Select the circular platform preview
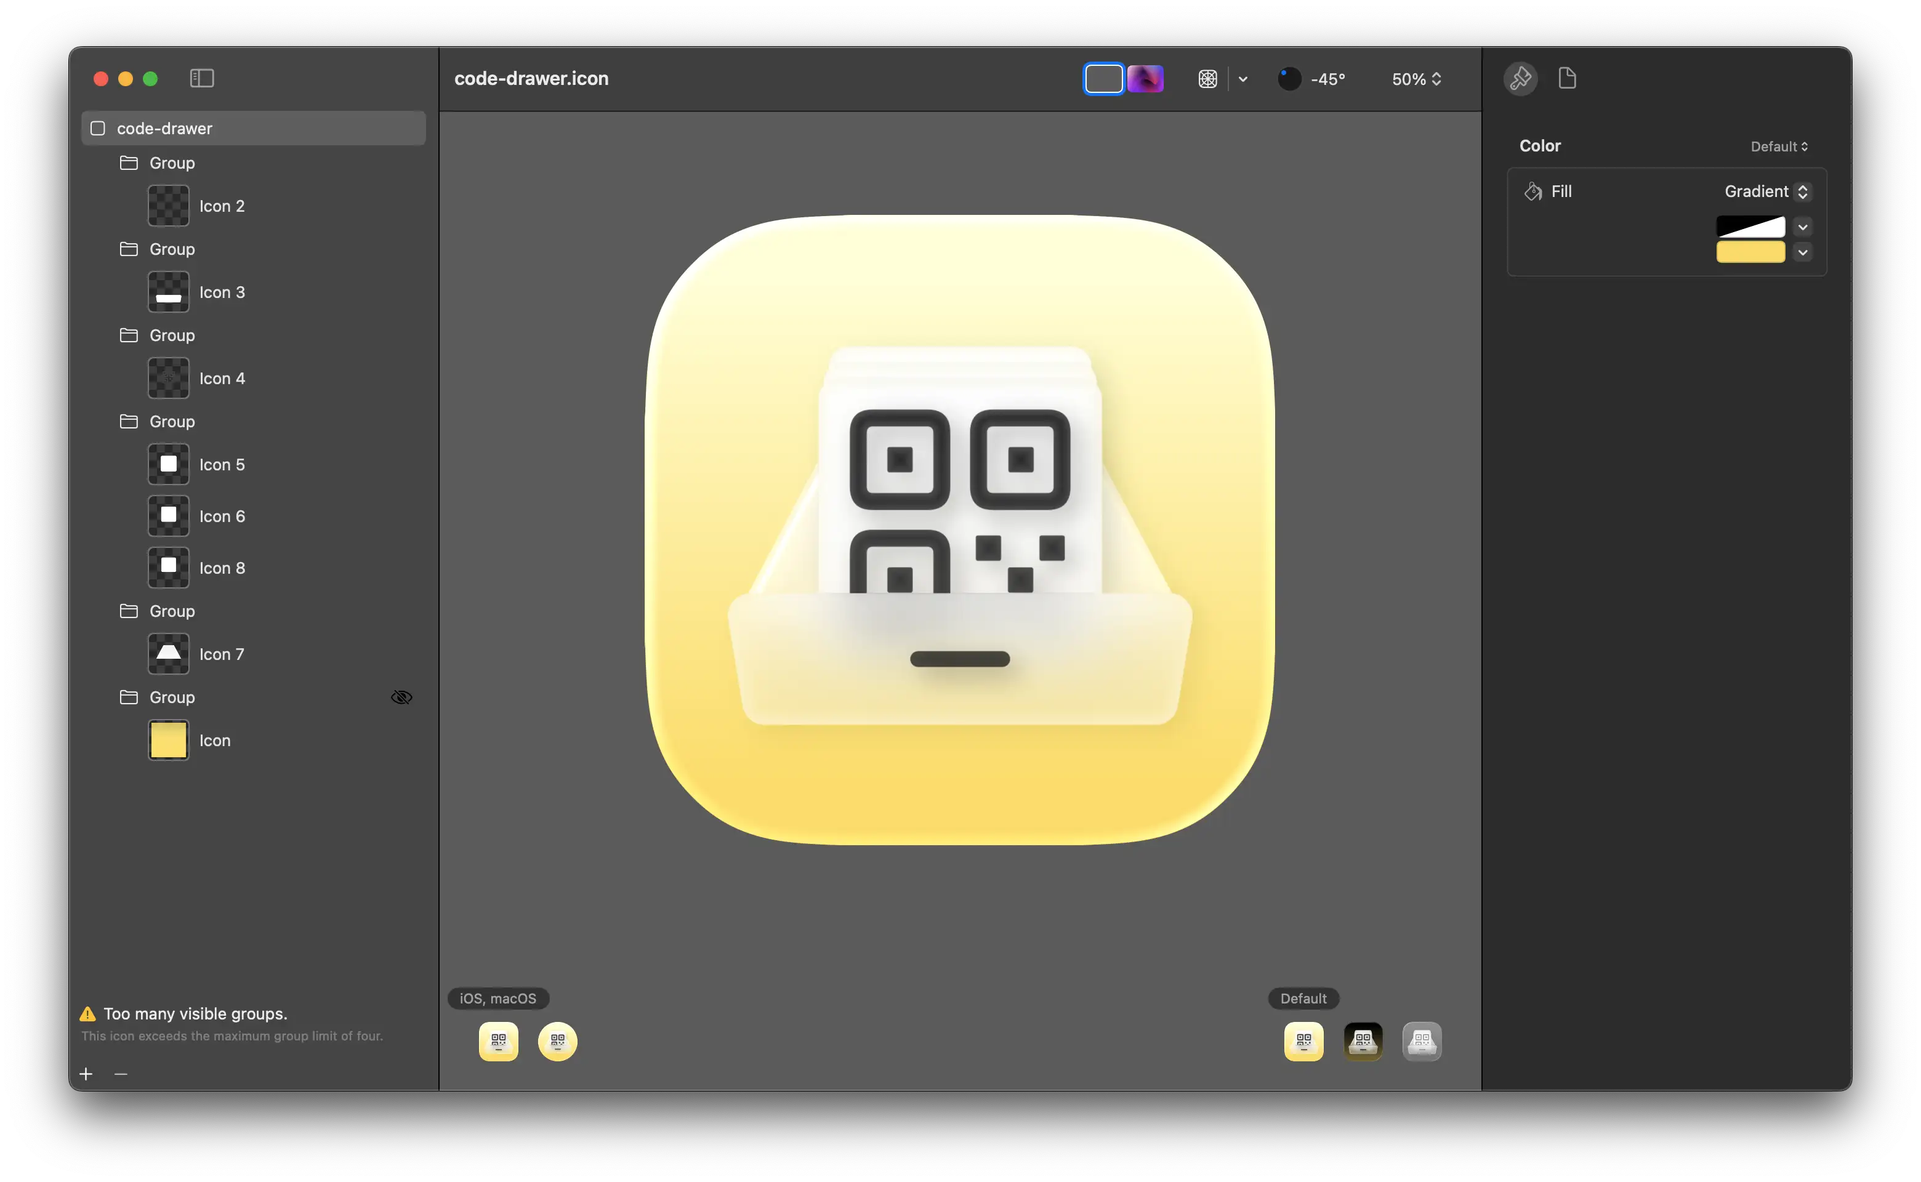The height and width of the screenshot is (1182, 1921). pos(557,1041)
